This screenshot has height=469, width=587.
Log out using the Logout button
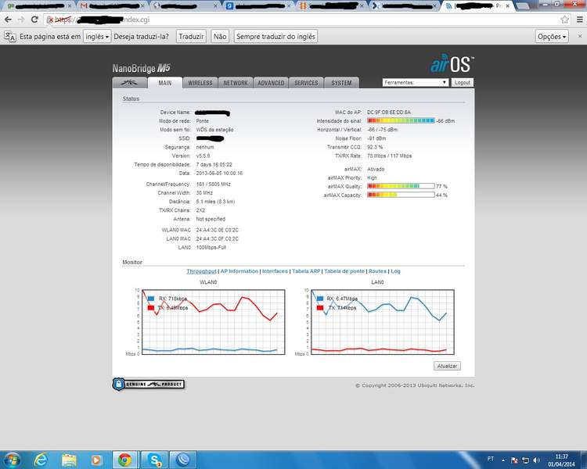tap(463, 82)
